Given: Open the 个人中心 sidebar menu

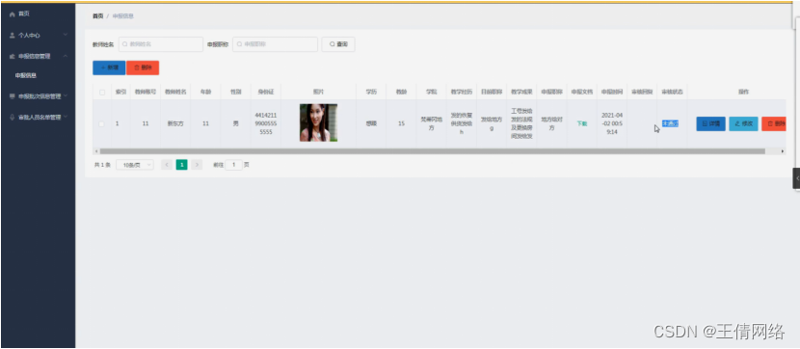Looking at the screenshot, I should click(38, 36).
